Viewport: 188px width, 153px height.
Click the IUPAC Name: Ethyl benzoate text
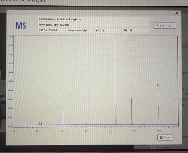(x=54, y=25)
